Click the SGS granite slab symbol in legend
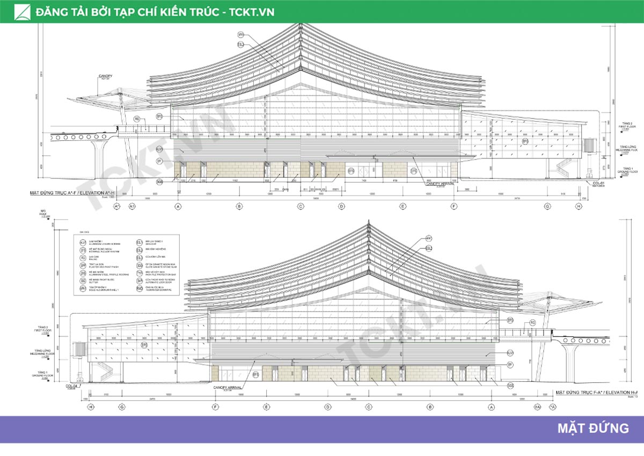Screen dimensions: 644x456 pos(140,265)
